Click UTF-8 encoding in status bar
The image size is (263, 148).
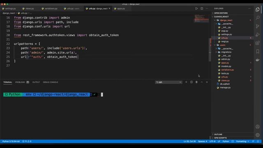pos(212,141)
